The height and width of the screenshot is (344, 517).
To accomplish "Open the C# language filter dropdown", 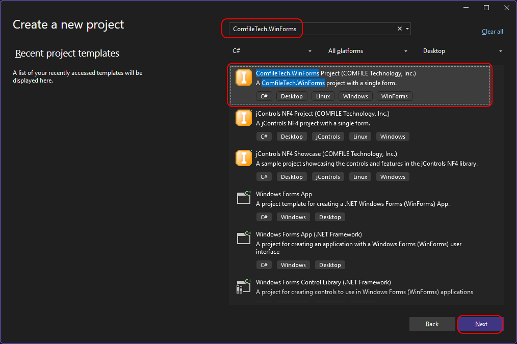I will [x=272, y=51].
